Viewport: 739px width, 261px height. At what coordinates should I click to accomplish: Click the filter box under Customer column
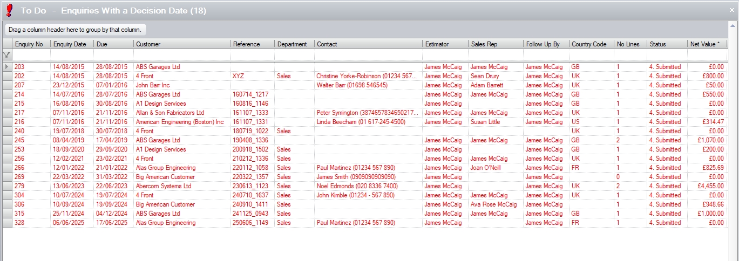point(181,55)
